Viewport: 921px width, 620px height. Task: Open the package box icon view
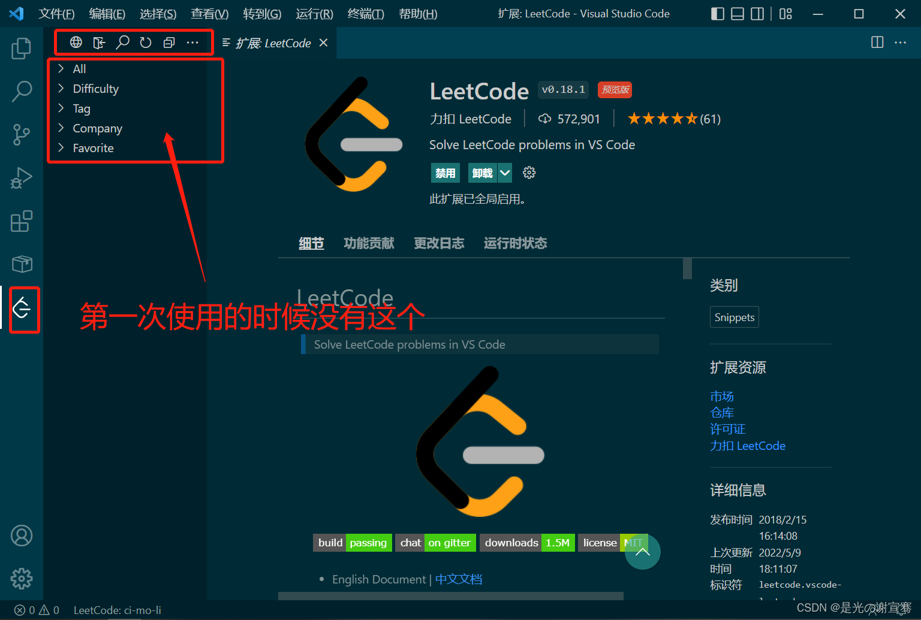click(x=22, y=264)
